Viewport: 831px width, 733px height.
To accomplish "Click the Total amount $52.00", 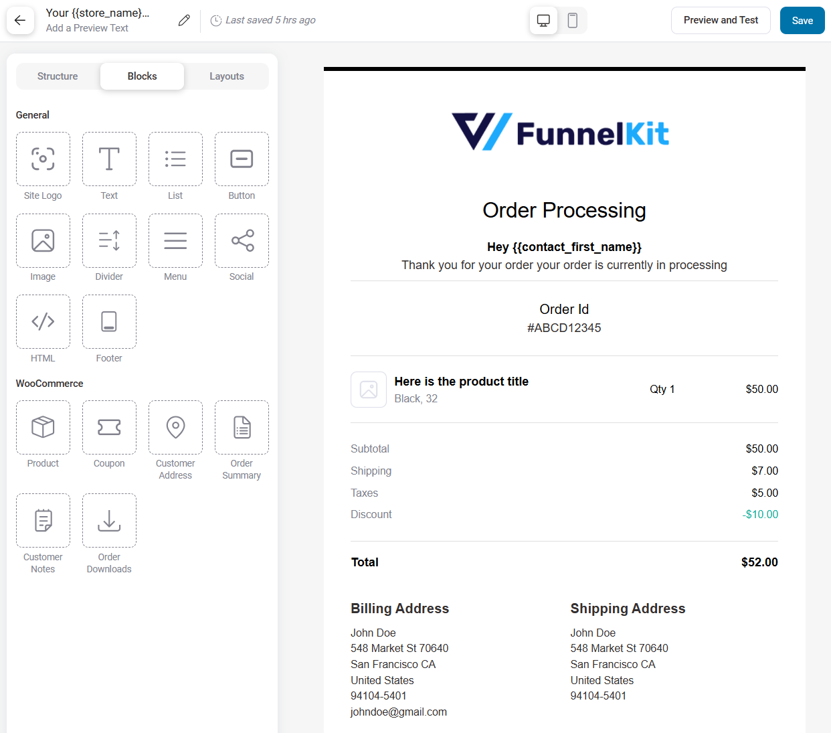I will 759,562.
